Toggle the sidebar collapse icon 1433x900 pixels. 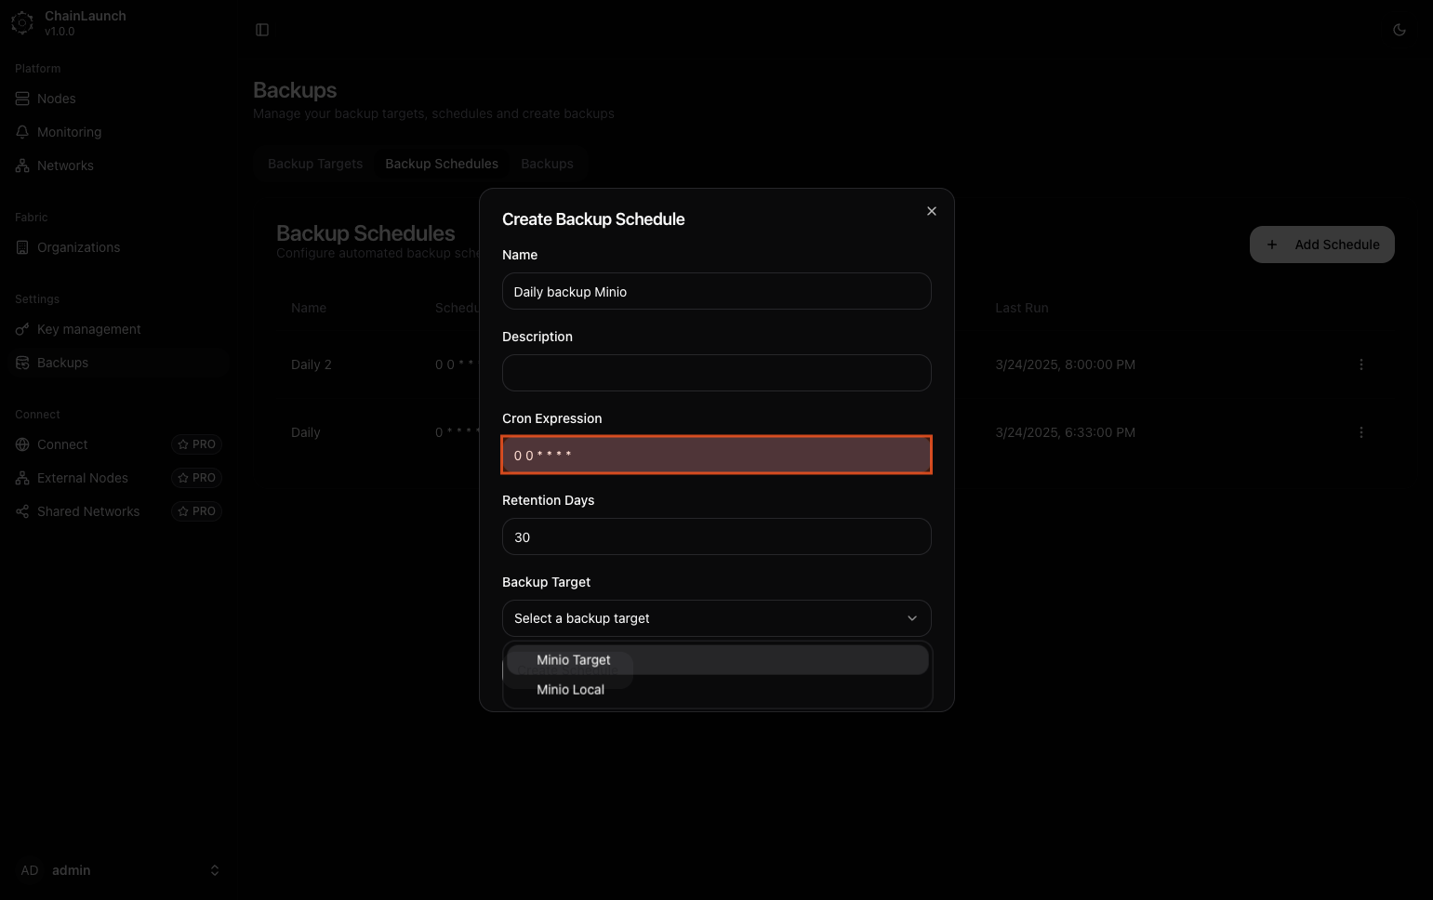tap(262, 30)
